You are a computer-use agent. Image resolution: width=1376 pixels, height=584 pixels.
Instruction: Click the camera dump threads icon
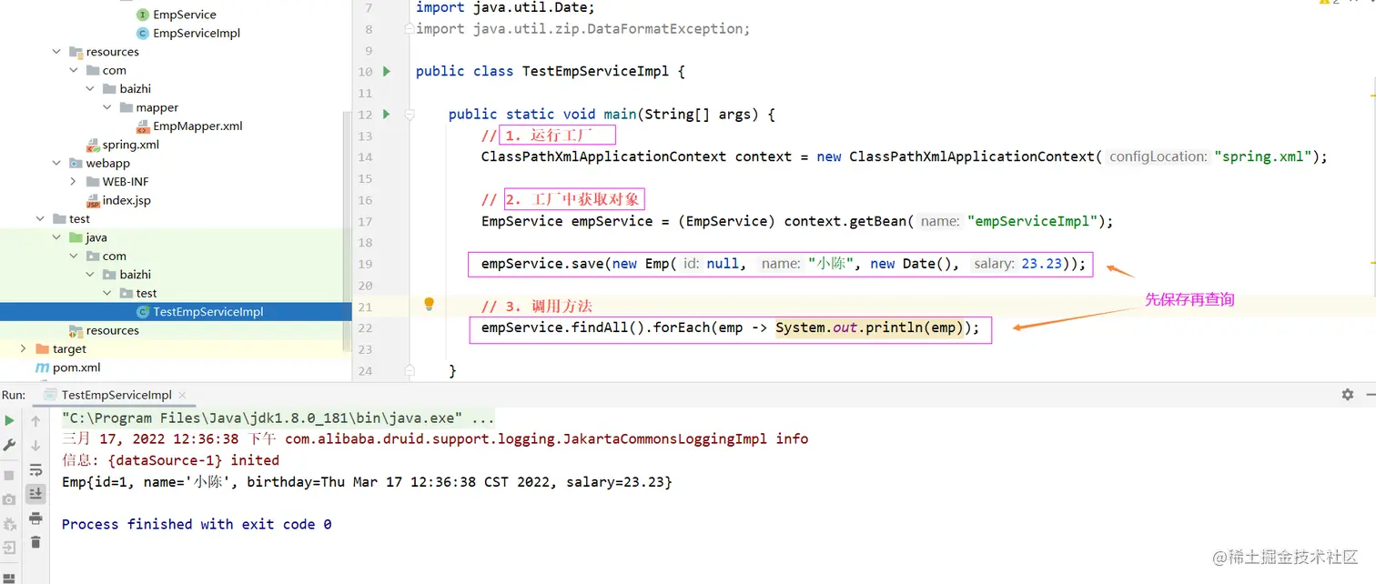(9, 499)
